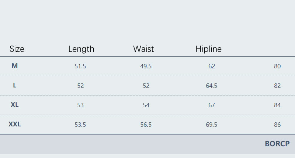The image size is (295, 158).
Task: Select the XL size row label
Action: click(x=15, y=105)
